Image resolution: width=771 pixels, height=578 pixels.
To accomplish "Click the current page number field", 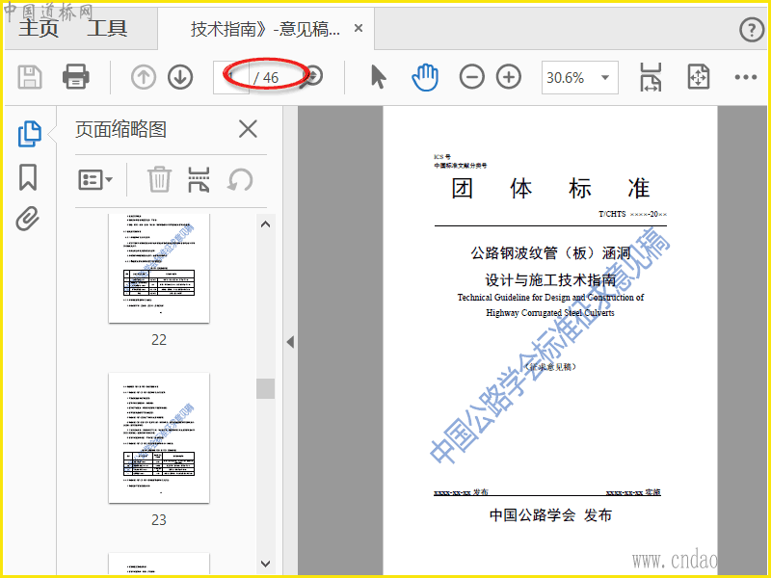I will pyautogui.click(x=231, y=77).
